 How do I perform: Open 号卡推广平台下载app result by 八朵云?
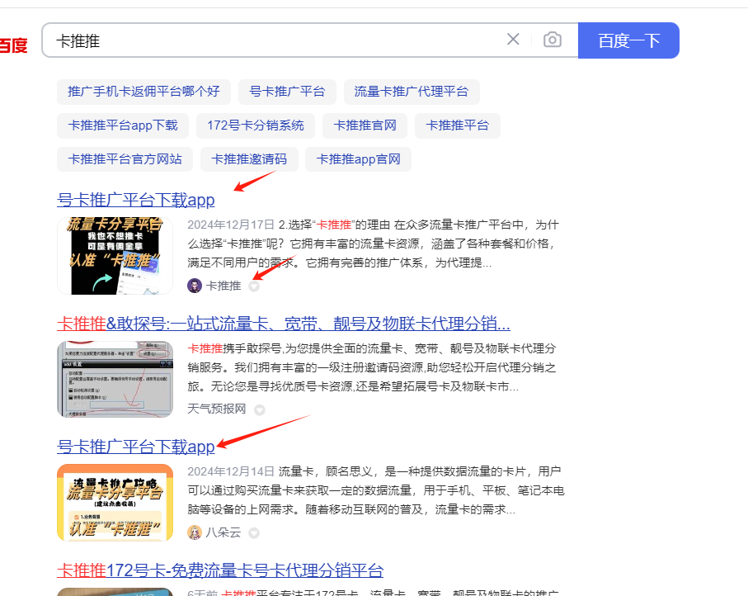136,447
